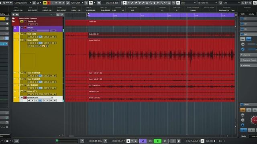Image resolution: width=257 pixels, height=144 pixels.
Task: Mute the Tom 1 MD421 track
Action: pos(22,73)
